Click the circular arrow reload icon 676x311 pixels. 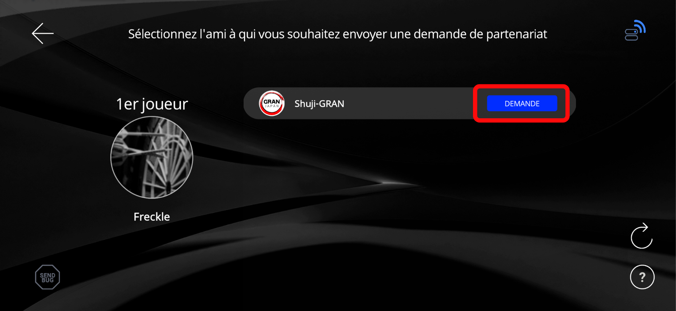point(641,236)
